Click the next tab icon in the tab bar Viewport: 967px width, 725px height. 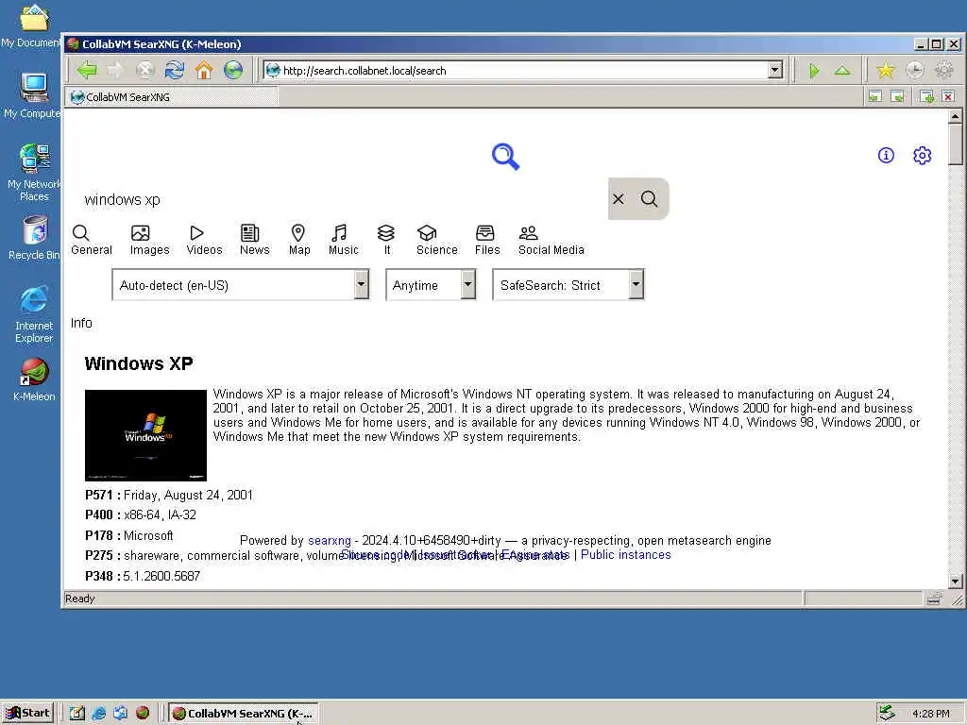point(898,97)
